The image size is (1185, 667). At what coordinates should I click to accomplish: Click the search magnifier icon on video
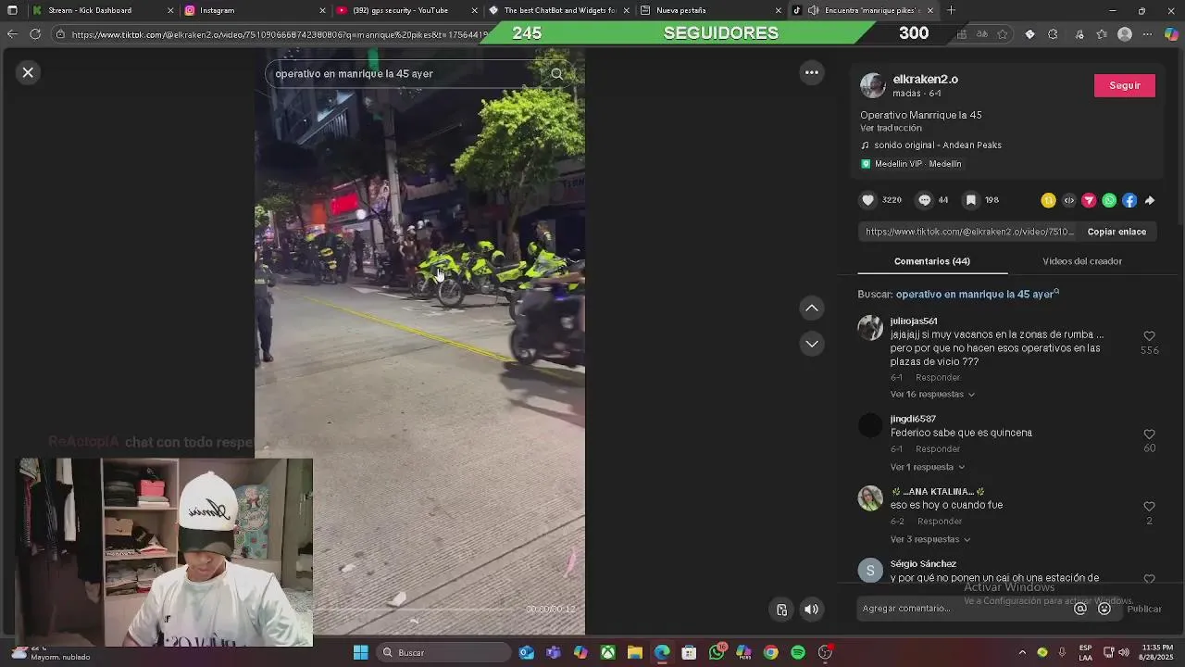556,74
